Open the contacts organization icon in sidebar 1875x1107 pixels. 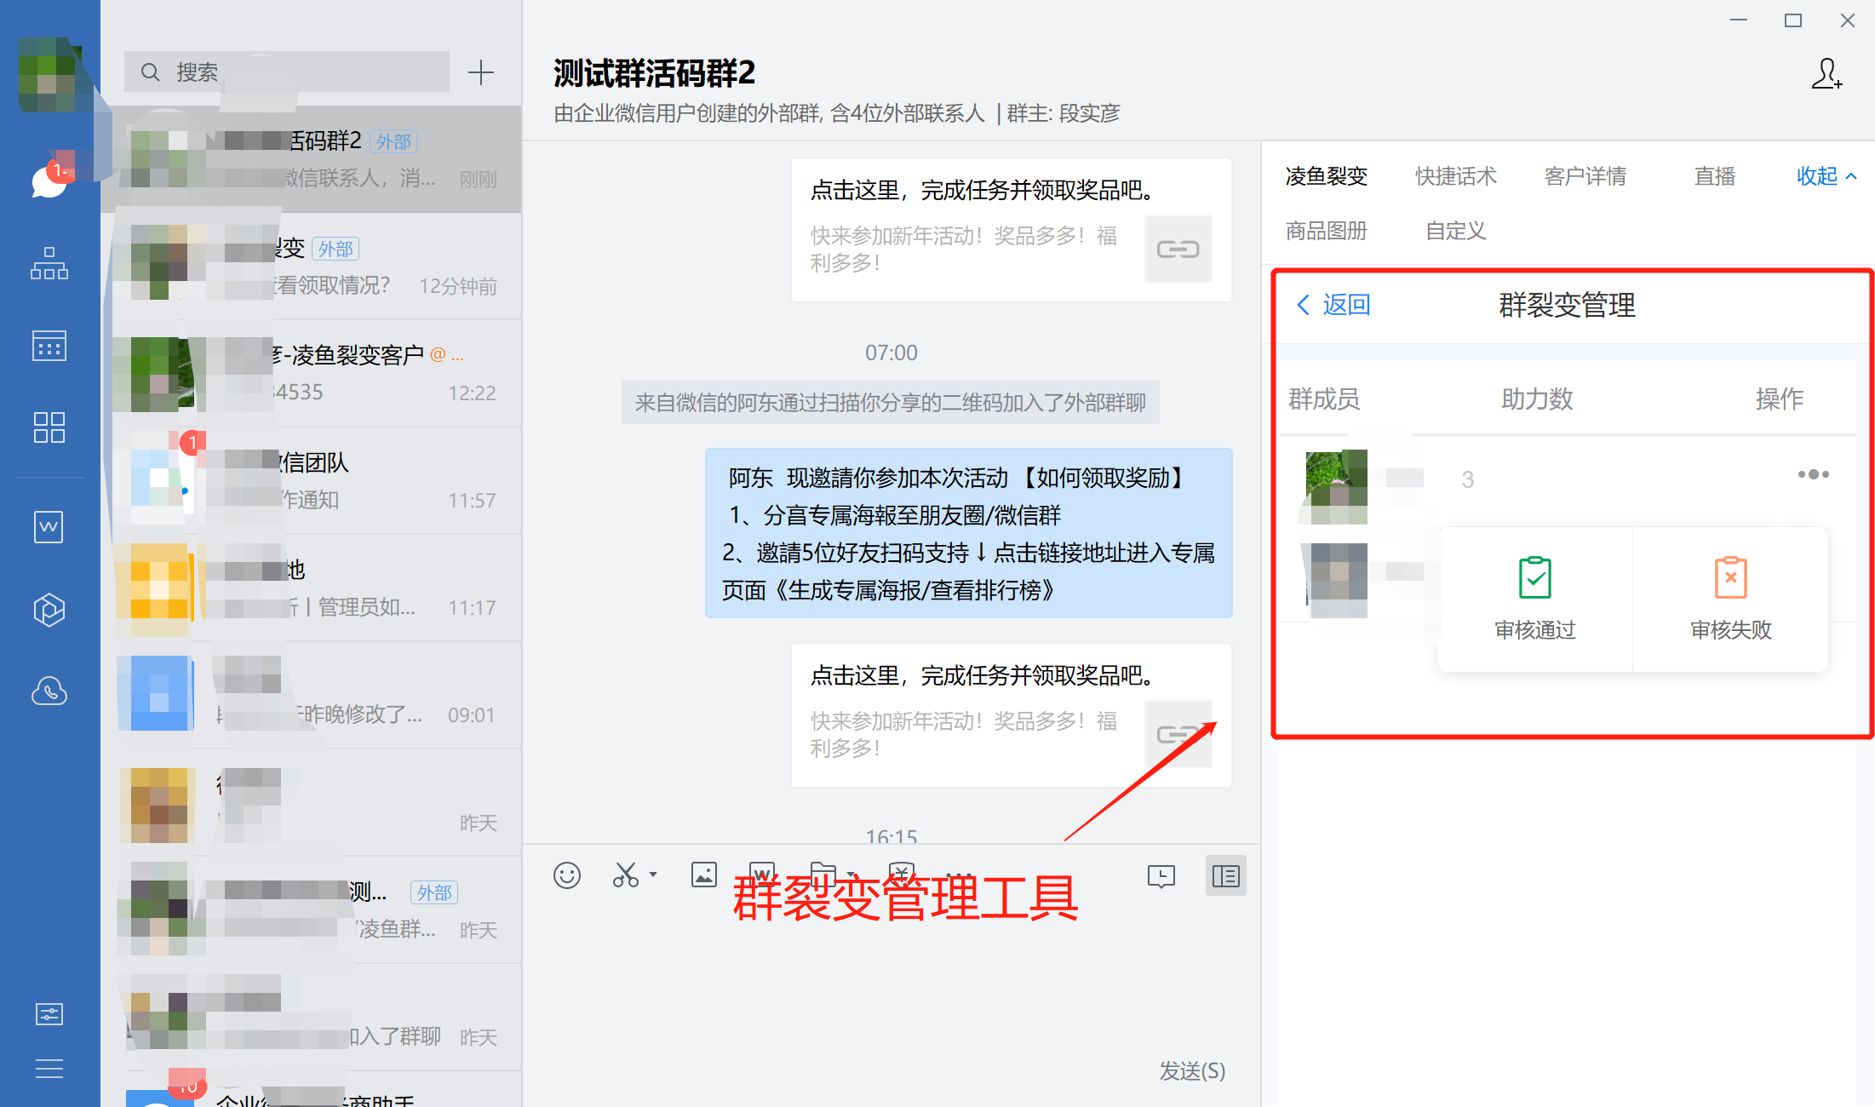(x=49, y=264)
